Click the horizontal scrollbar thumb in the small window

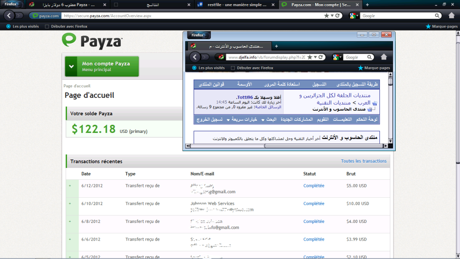(324, 146)
